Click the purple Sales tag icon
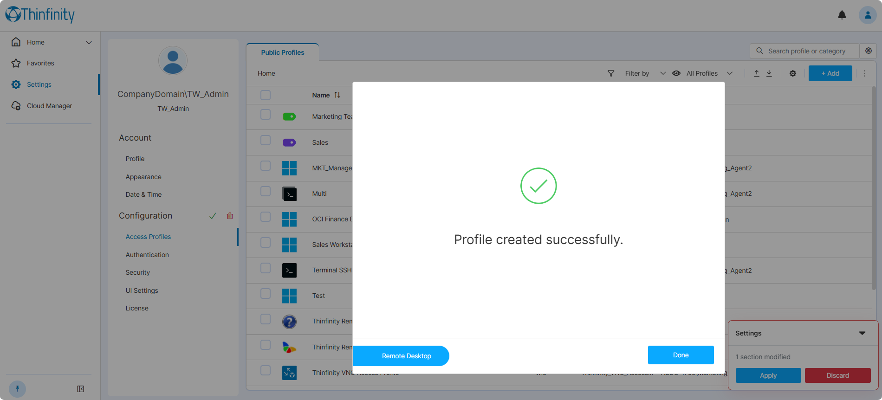The image size is (882, 400). (x=289, y=142)
